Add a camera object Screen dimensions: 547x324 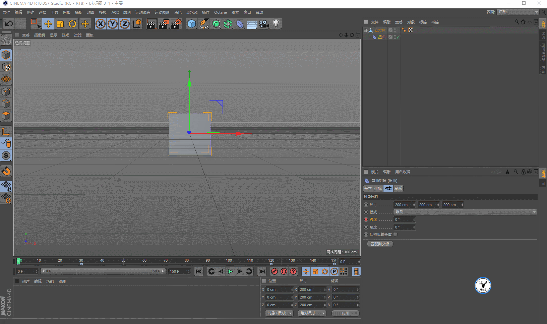[264, 24]
